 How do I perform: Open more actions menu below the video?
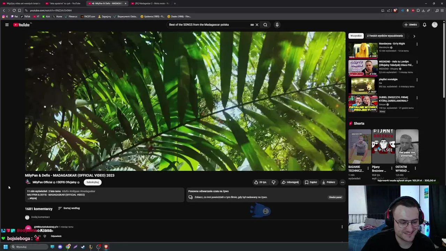[x=342, y=182]
